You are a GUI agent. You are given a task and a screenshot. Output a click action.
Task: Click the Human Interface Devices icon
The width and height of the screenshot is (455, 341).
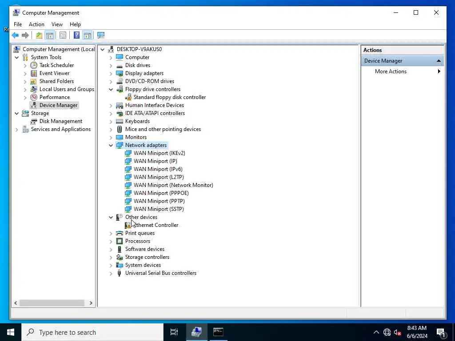click(x=119, y=105)
